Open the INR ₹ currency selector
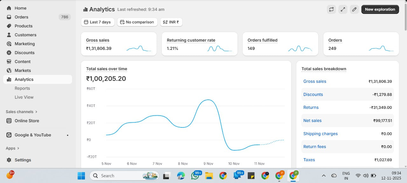Viewport: 407px width, 183px height. pos(171,22)
